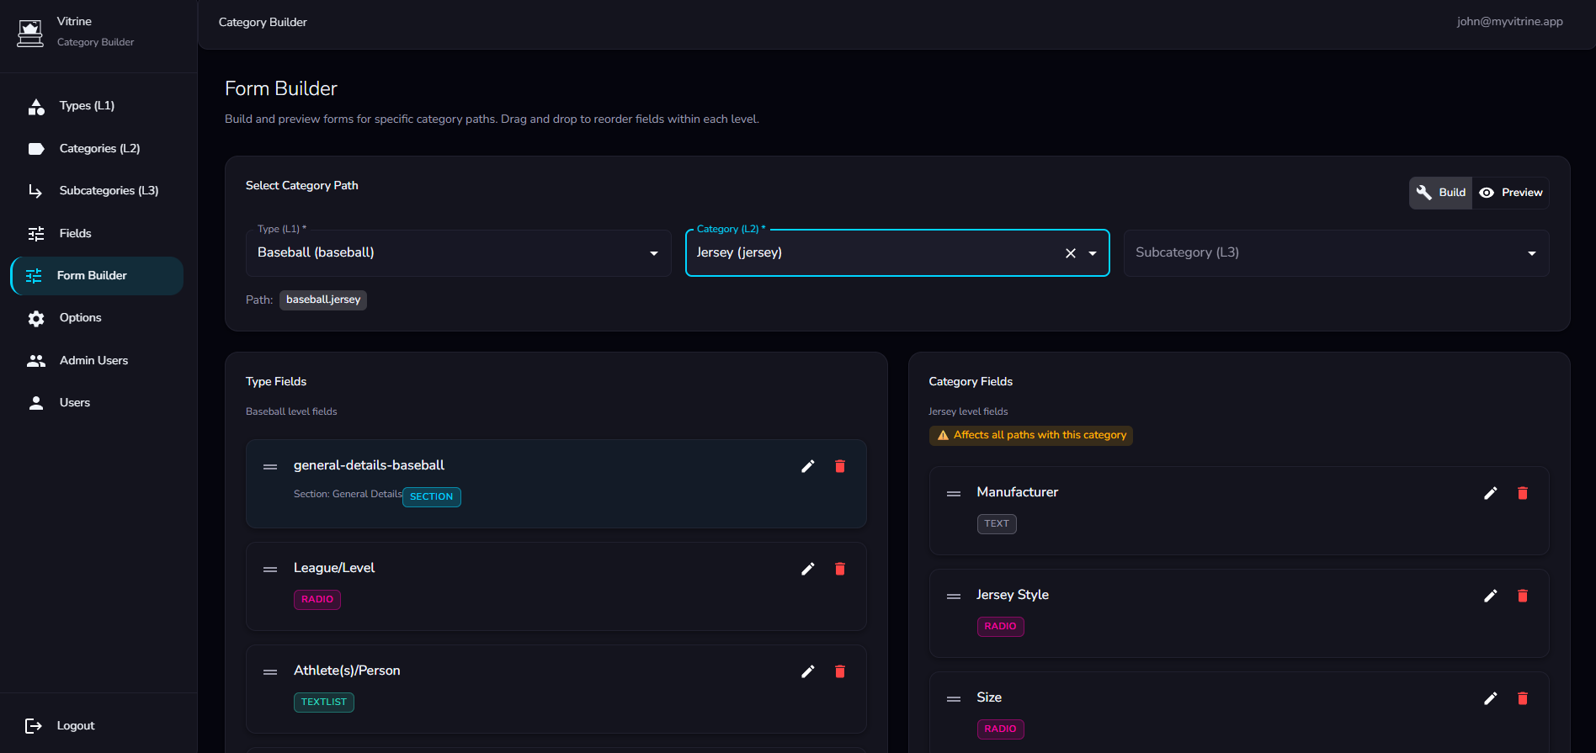Open the Admin Users page
The width and height of the screenshot is (1596, 753).
[93, 360]
